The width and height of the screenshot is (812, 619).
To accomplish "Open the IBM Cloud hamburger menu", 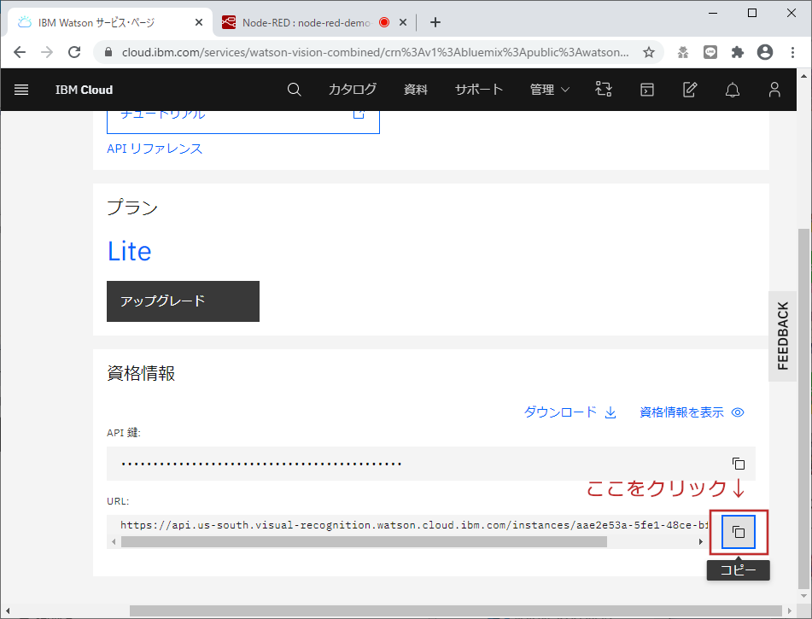I will [21, 90].
